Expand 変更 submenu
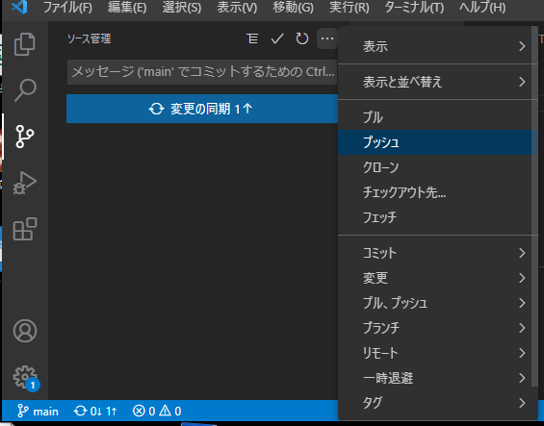 435,278
